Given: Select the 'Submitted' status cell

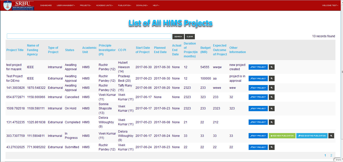Looking at the screenshot, I should (x=72, y=147).
